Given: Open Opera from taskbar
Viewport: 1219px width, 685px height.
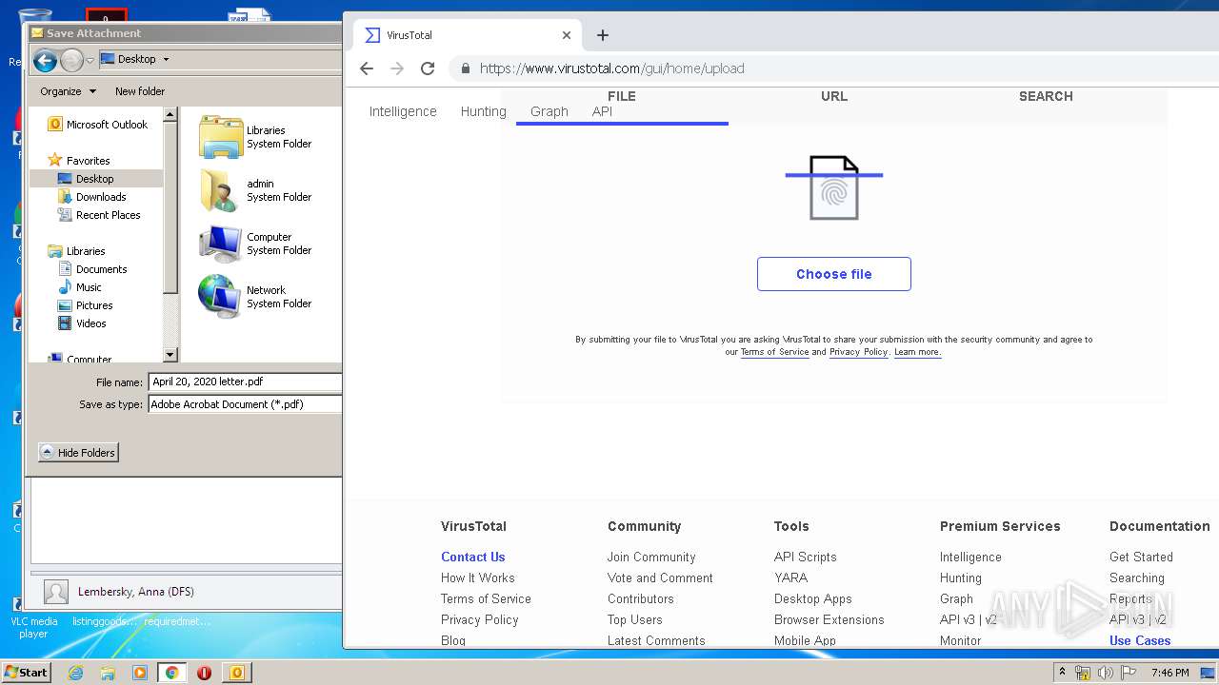Looking at the screenshot, I should [x=204, y=673].
